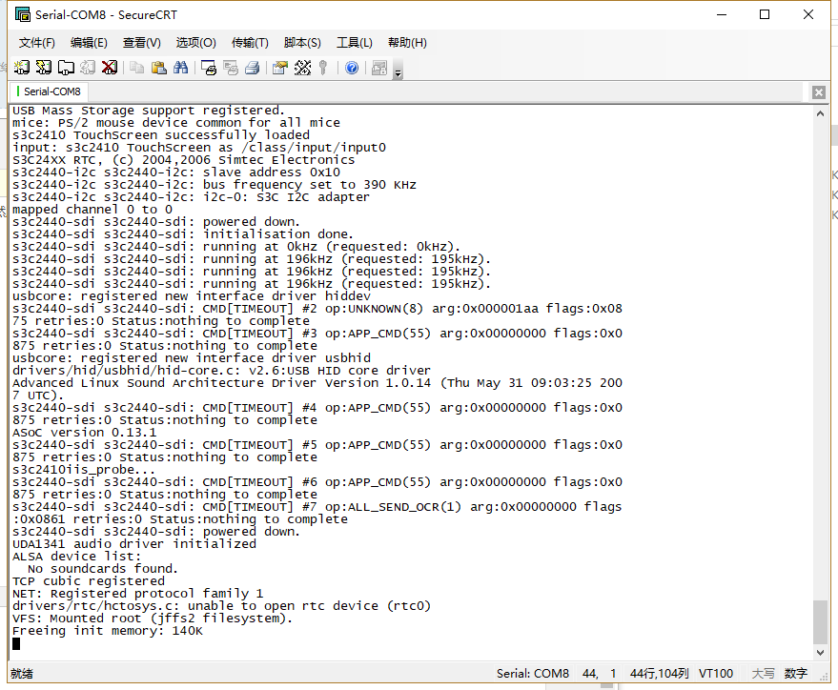Click 'UDA1341 audio driver initialized' line
838x690 pixels.
coord(134,544)
